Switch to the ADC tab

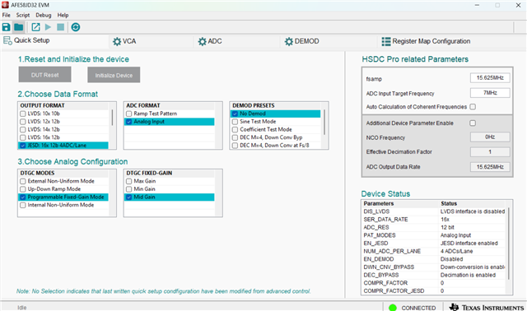click(210, 41)
